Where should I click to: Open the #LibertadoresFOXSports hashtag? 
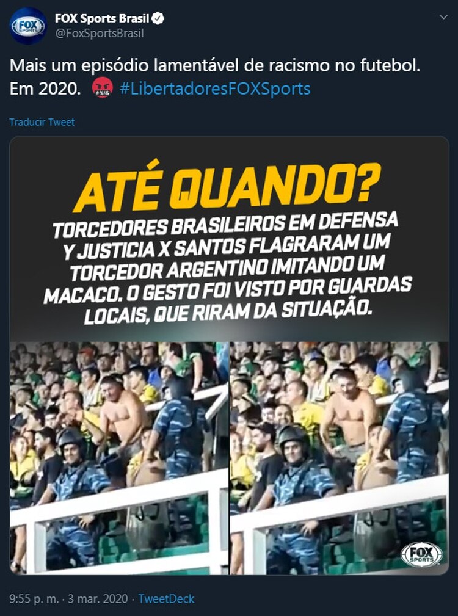[215, 89]
